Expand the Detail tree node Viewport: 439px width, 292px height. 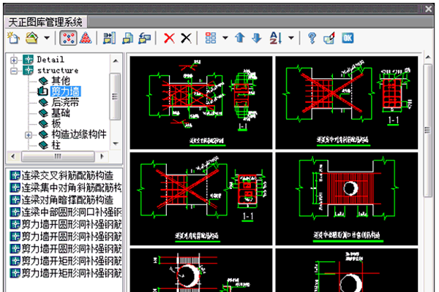click(13, 60)
